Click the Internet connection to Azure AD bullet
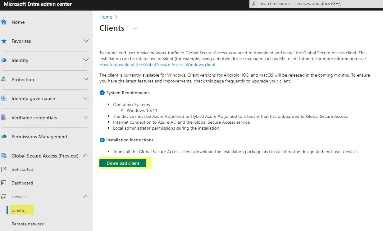Screen dimensions: 383x231 click(x=182, y=122)
